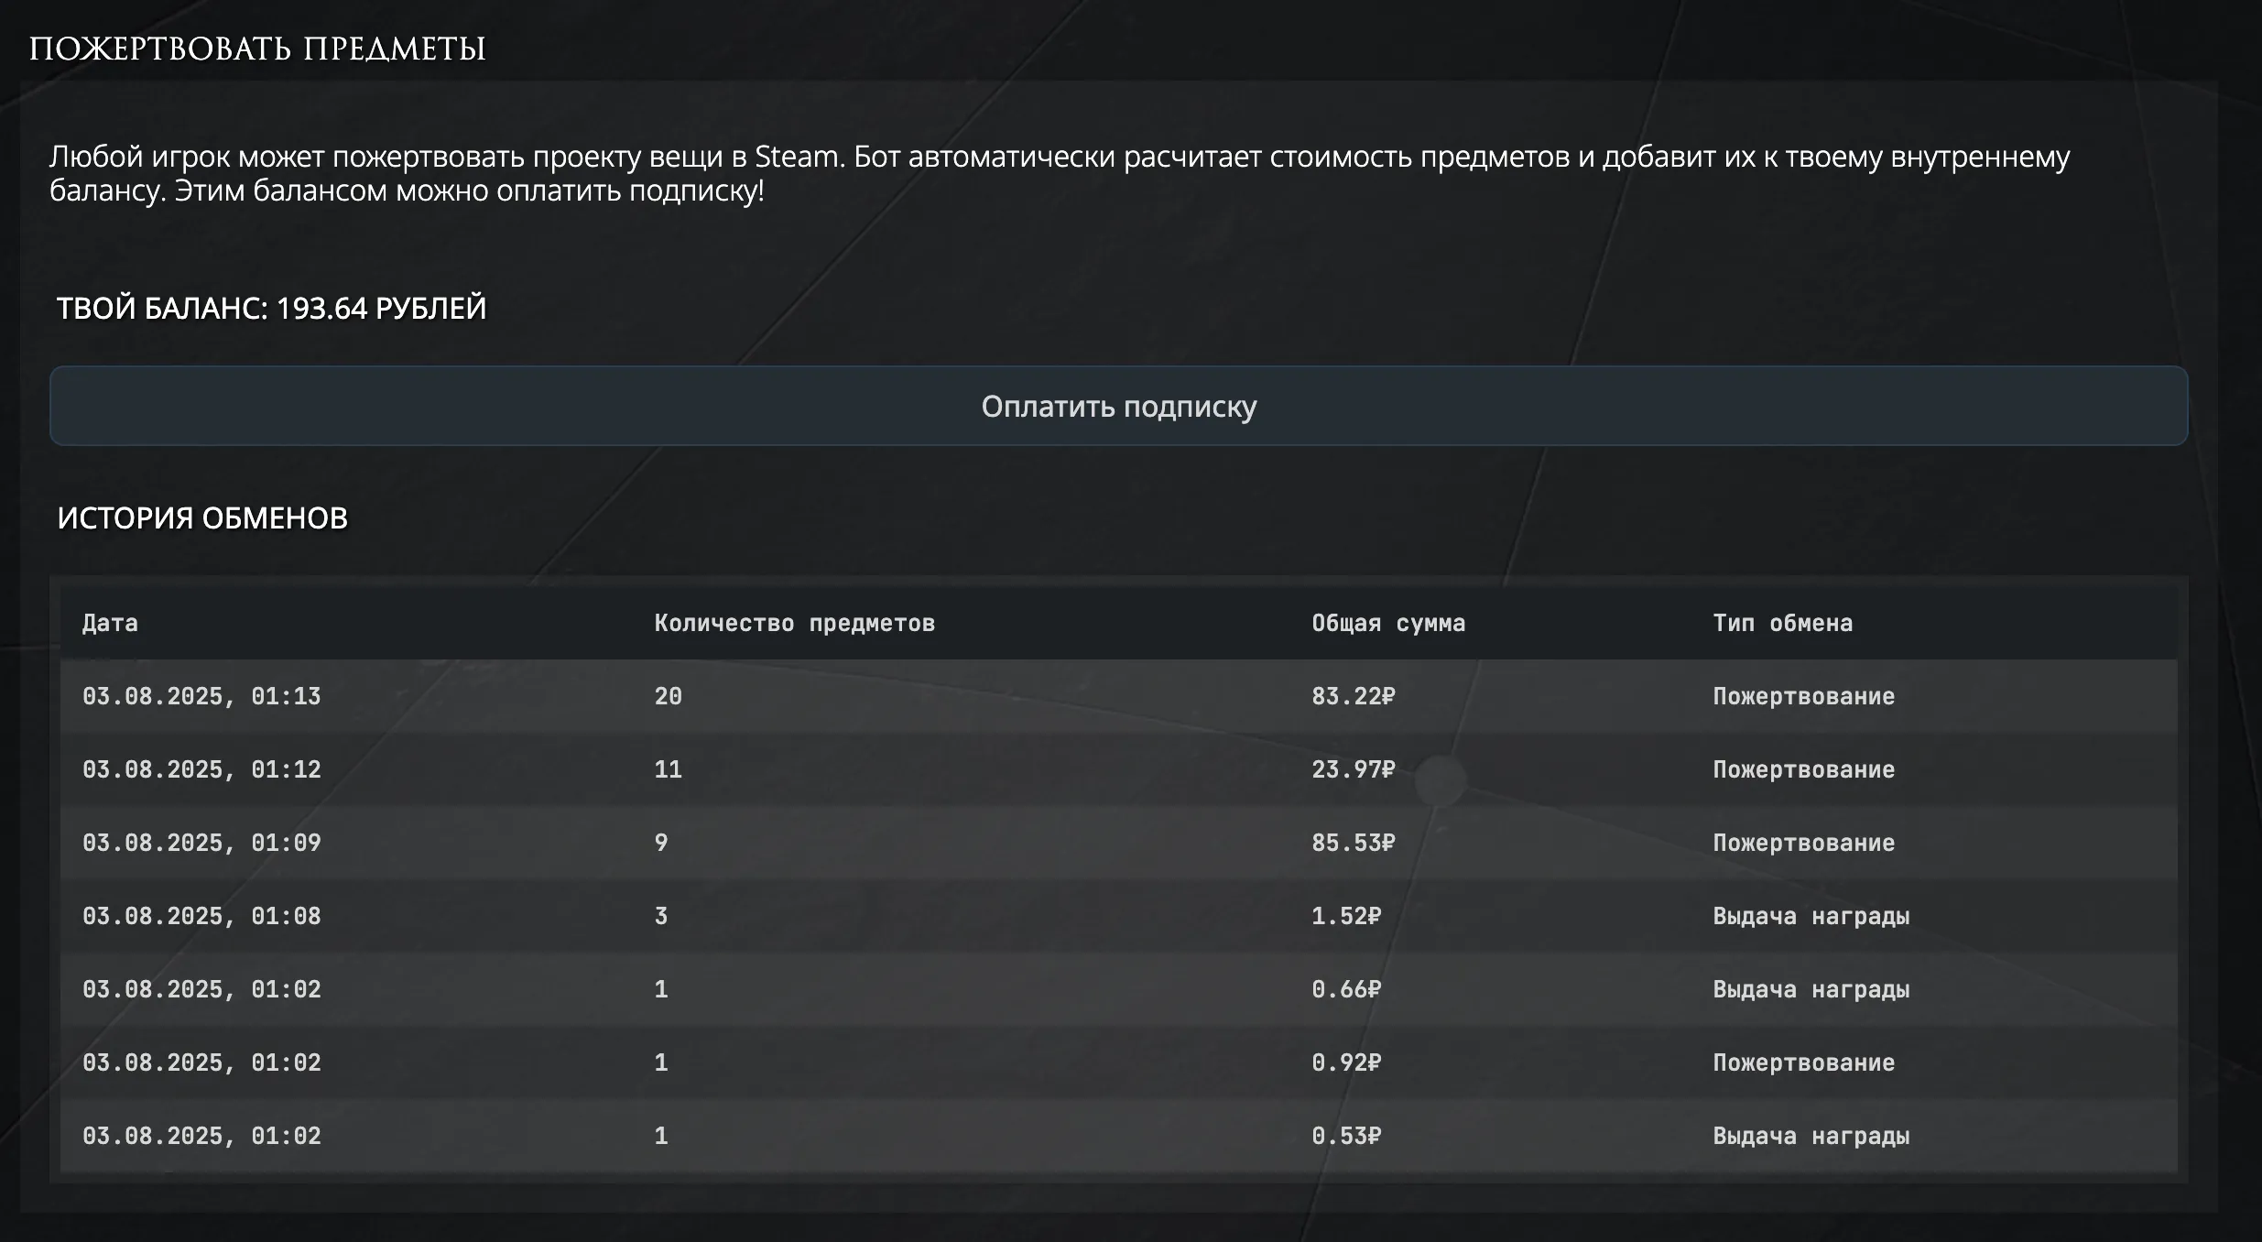Click the 0.53₽ amount in last row
Screen dimensions: 2262x1242
(1346, 1137)
